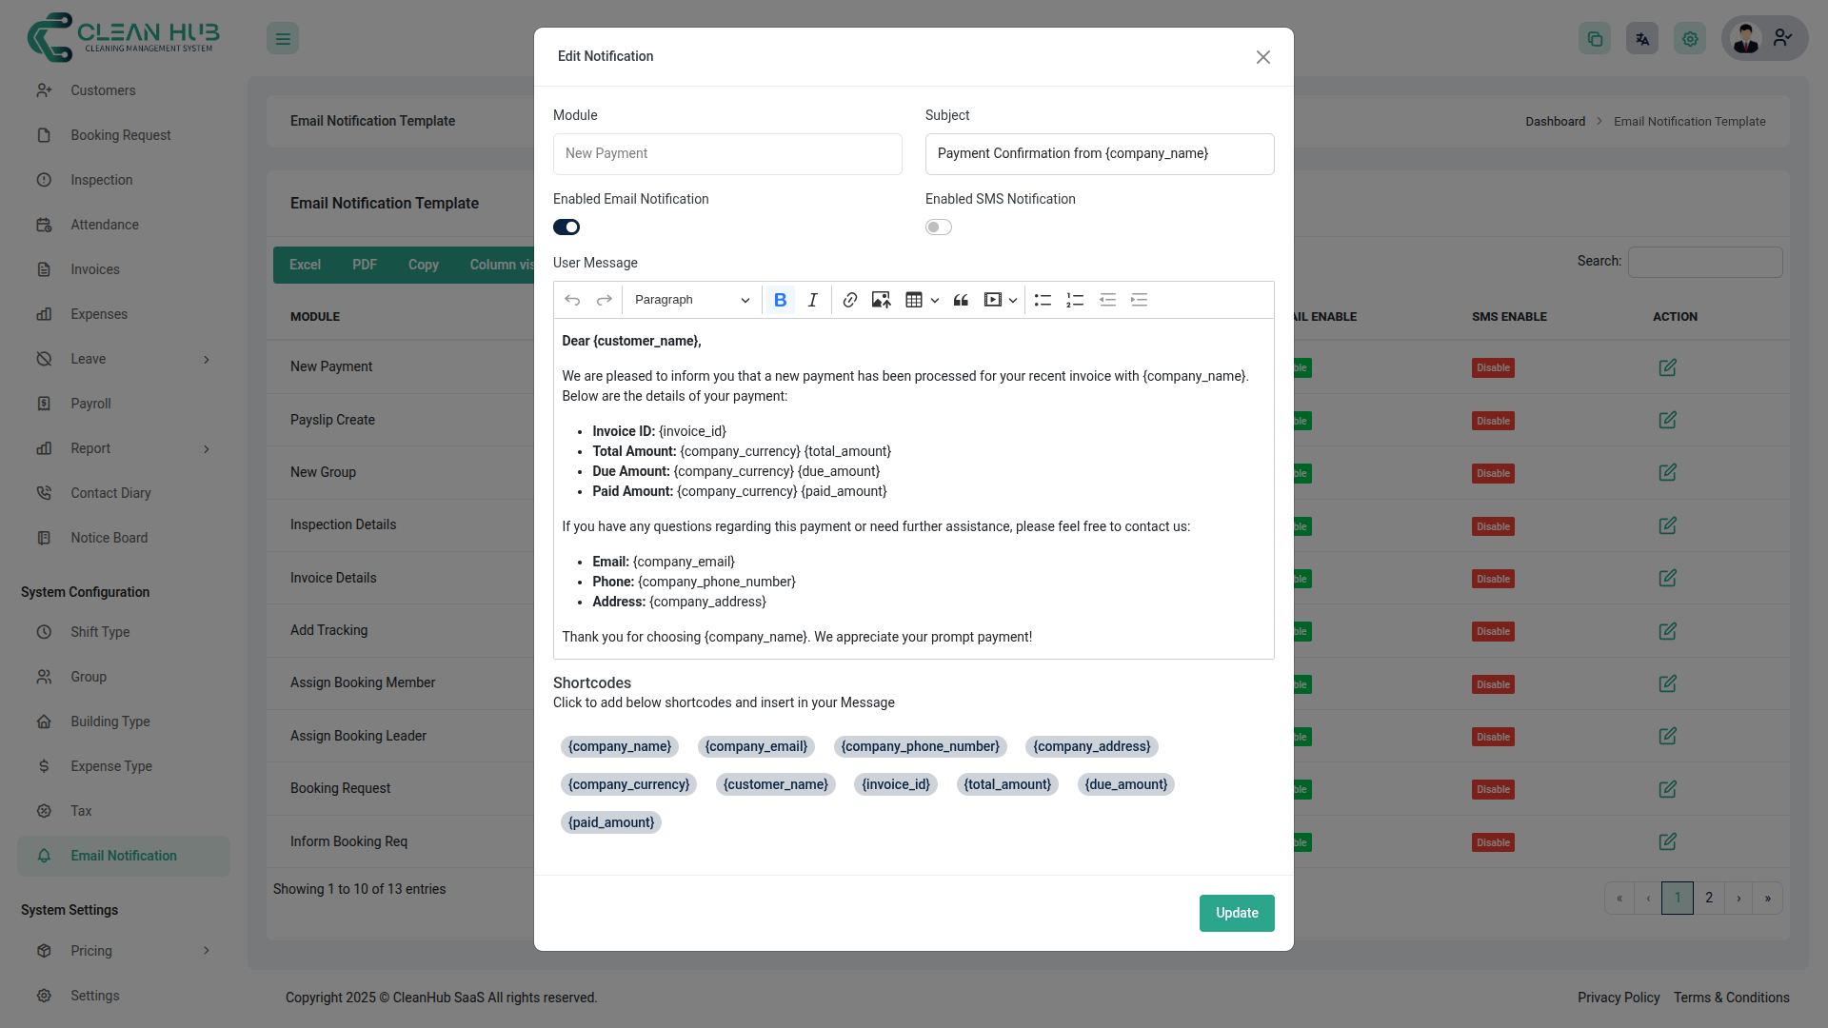The width and height of the screenshot is (1828, 1028).
Task: Click the image upload icon
Action: [881, 299]
